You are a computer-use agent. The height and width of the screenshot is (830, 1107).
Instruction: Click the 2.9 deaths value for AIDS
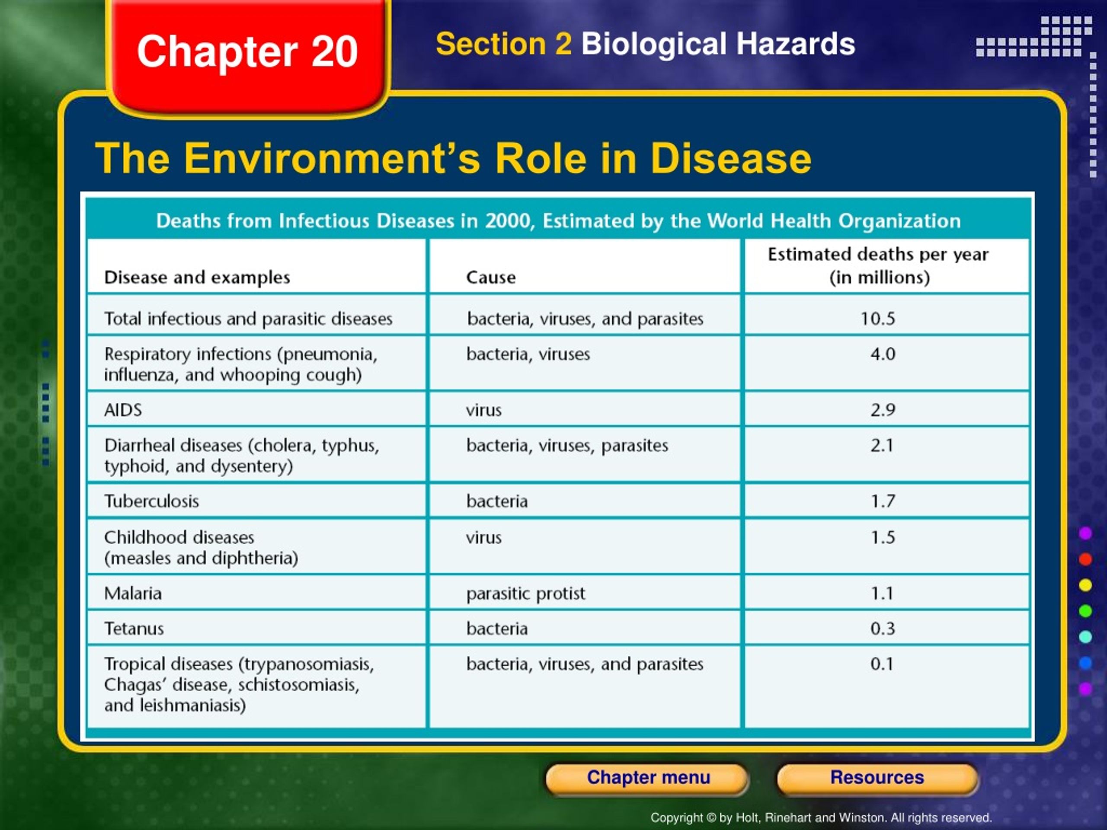coord(883,410)
